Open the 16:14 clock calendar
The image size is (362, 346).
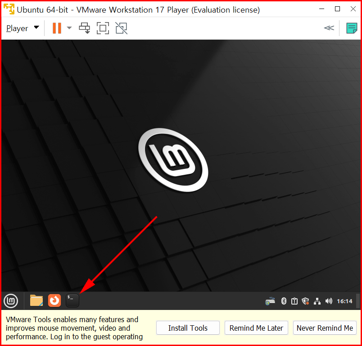pos(344,301)
